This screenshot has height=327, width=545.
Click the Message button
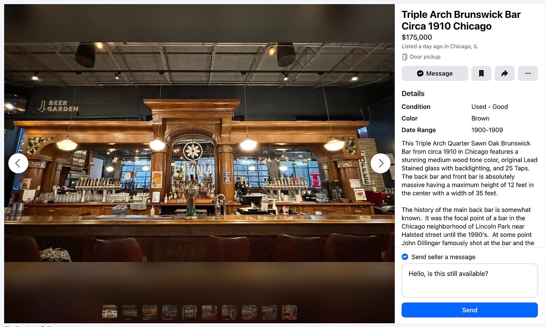click(435, 73)
